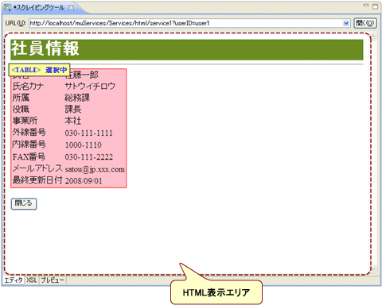Screen dimensions: 382x305
Task: Select the satou@jp.xxx.com value cell
Action: tap(95, 169)
